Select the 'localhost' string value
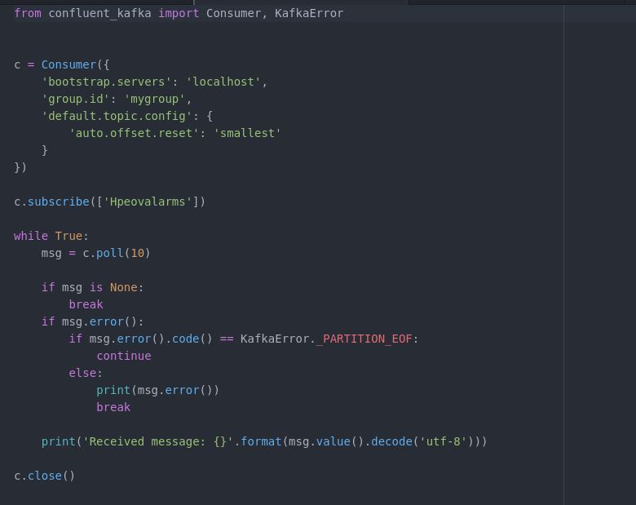Image resolution: width=636 pixels, height=505 pixels. pyautogui.click(x=223, y=82)
